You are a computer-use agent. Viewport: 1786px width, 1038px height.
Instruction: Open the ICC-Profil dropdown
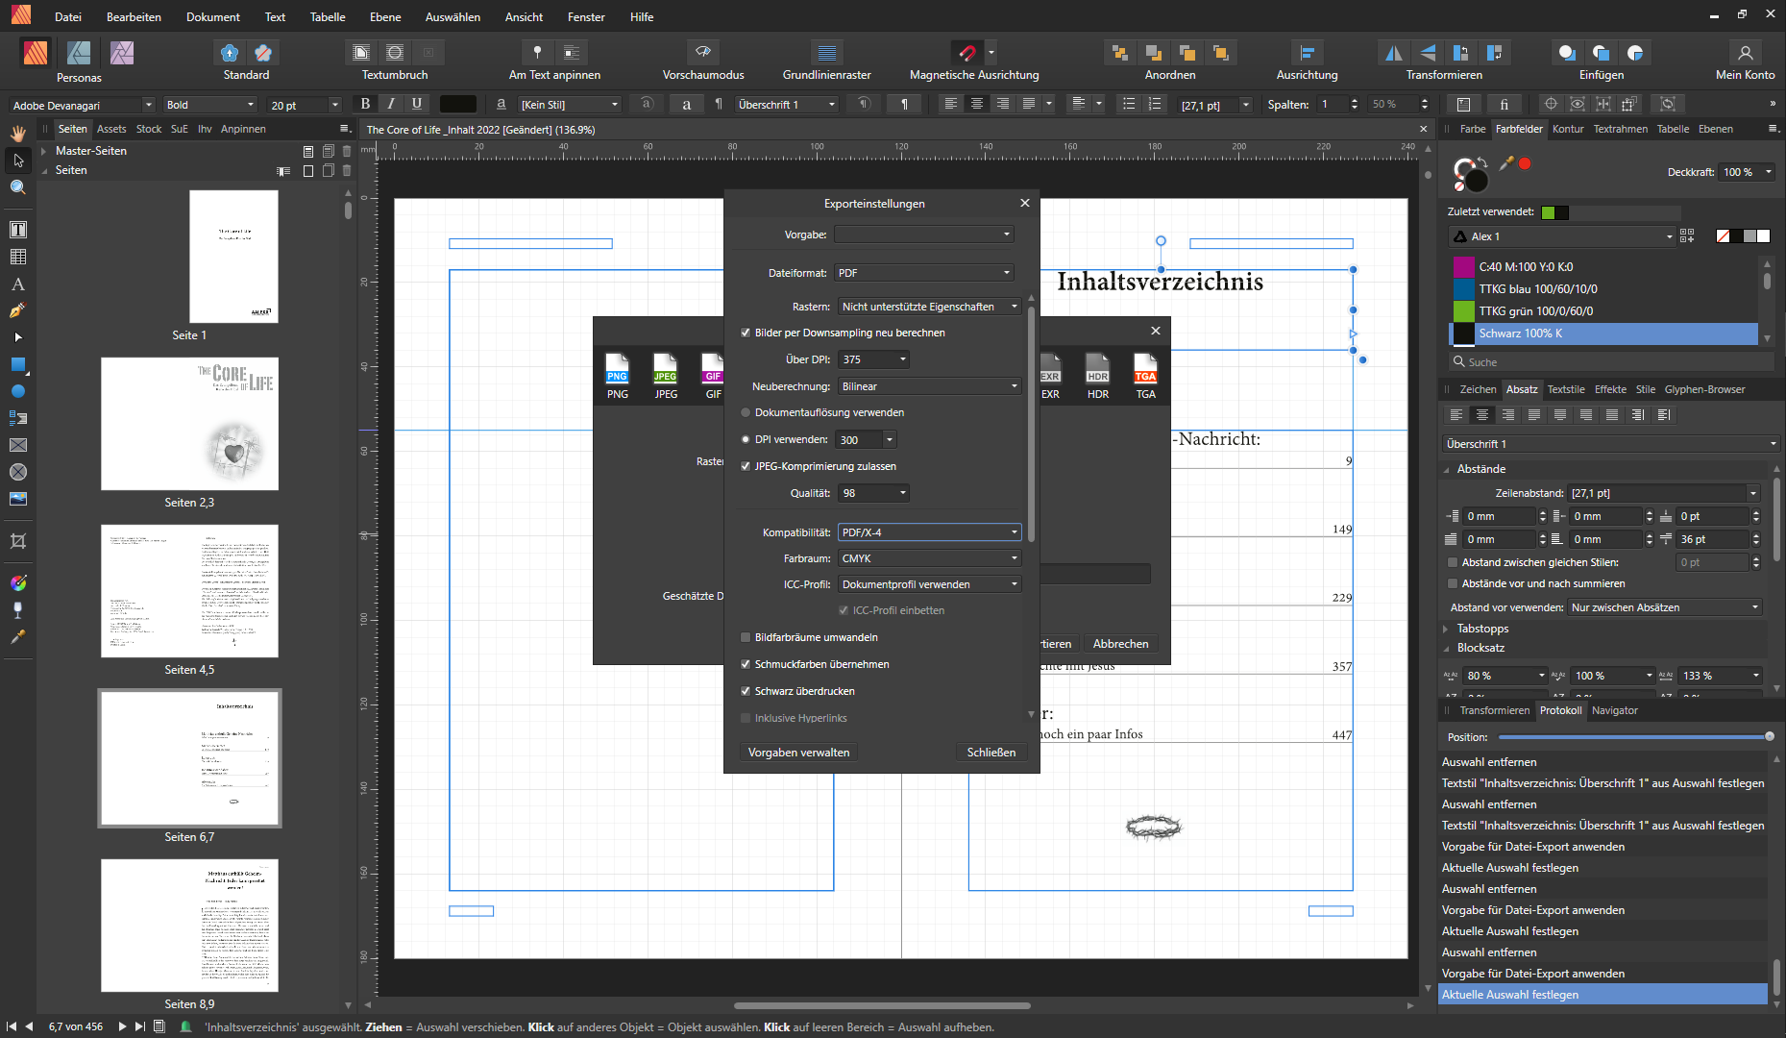point(929,584)
